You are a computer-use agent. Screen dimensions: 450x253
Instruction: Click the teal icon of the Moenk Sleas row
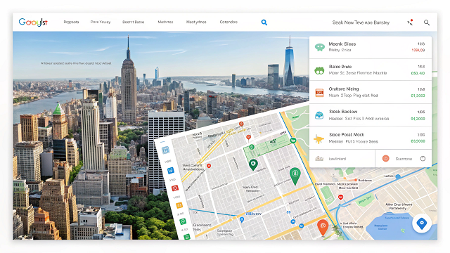pos(319,47)
